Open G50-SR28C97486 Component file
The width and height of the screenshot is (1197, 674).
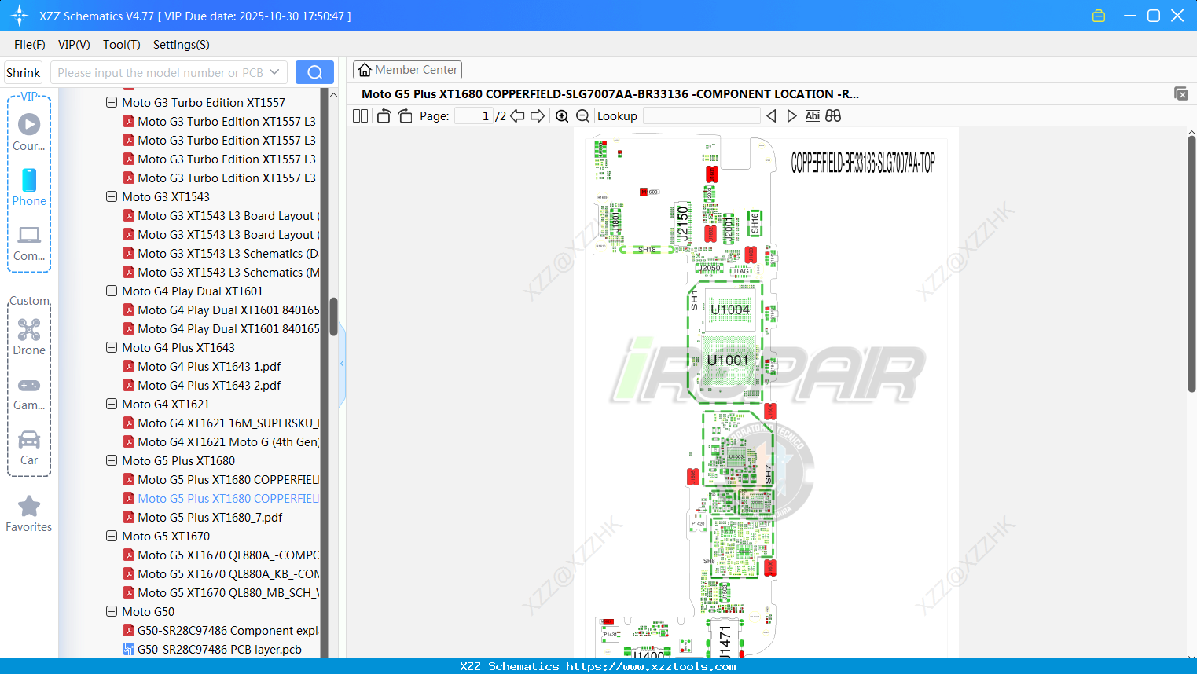click(221, 630)
